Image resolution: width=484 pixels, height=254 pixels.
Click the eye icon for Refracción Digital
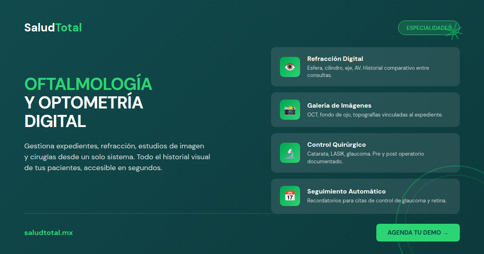[290, 67]
